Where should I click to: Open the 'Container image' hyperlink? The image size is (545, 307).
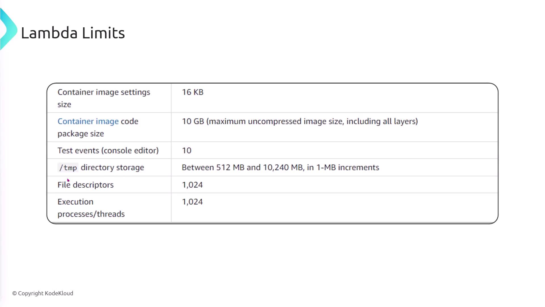click(88, 121)
